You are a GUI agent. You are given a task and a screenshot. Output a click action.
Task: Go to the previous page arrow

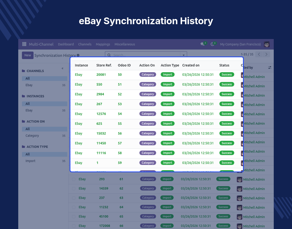[x=259, y=54]
